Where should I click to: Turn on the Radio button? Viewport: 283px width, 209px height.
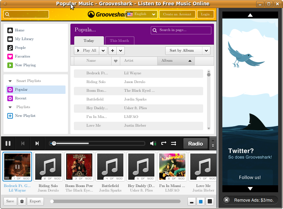click(x=196, y=144)
